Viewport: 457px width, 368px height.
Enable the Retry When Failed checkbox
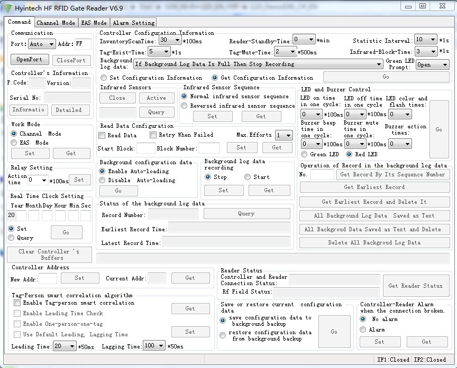[181, 135]
